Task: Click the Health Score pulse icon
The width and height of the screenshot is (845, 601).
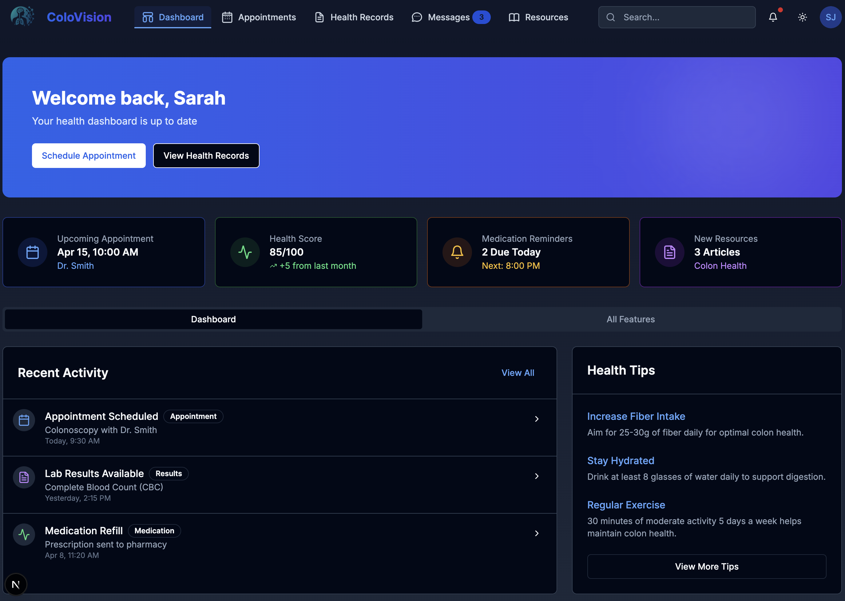Action: (245, 253)
